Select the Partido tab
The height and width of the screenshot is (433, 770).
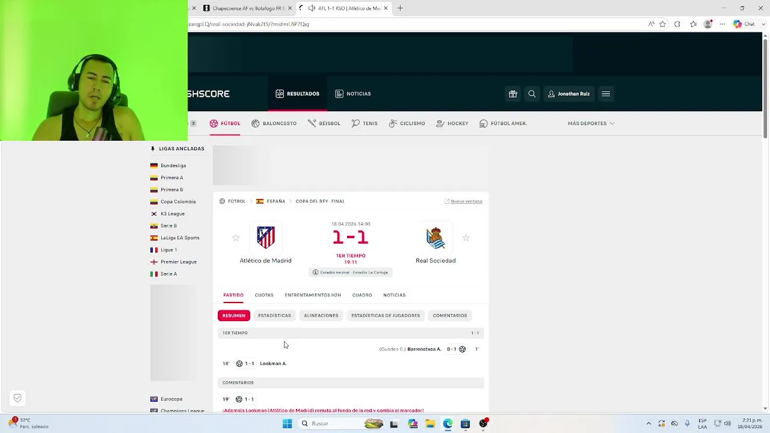(233, 295)
